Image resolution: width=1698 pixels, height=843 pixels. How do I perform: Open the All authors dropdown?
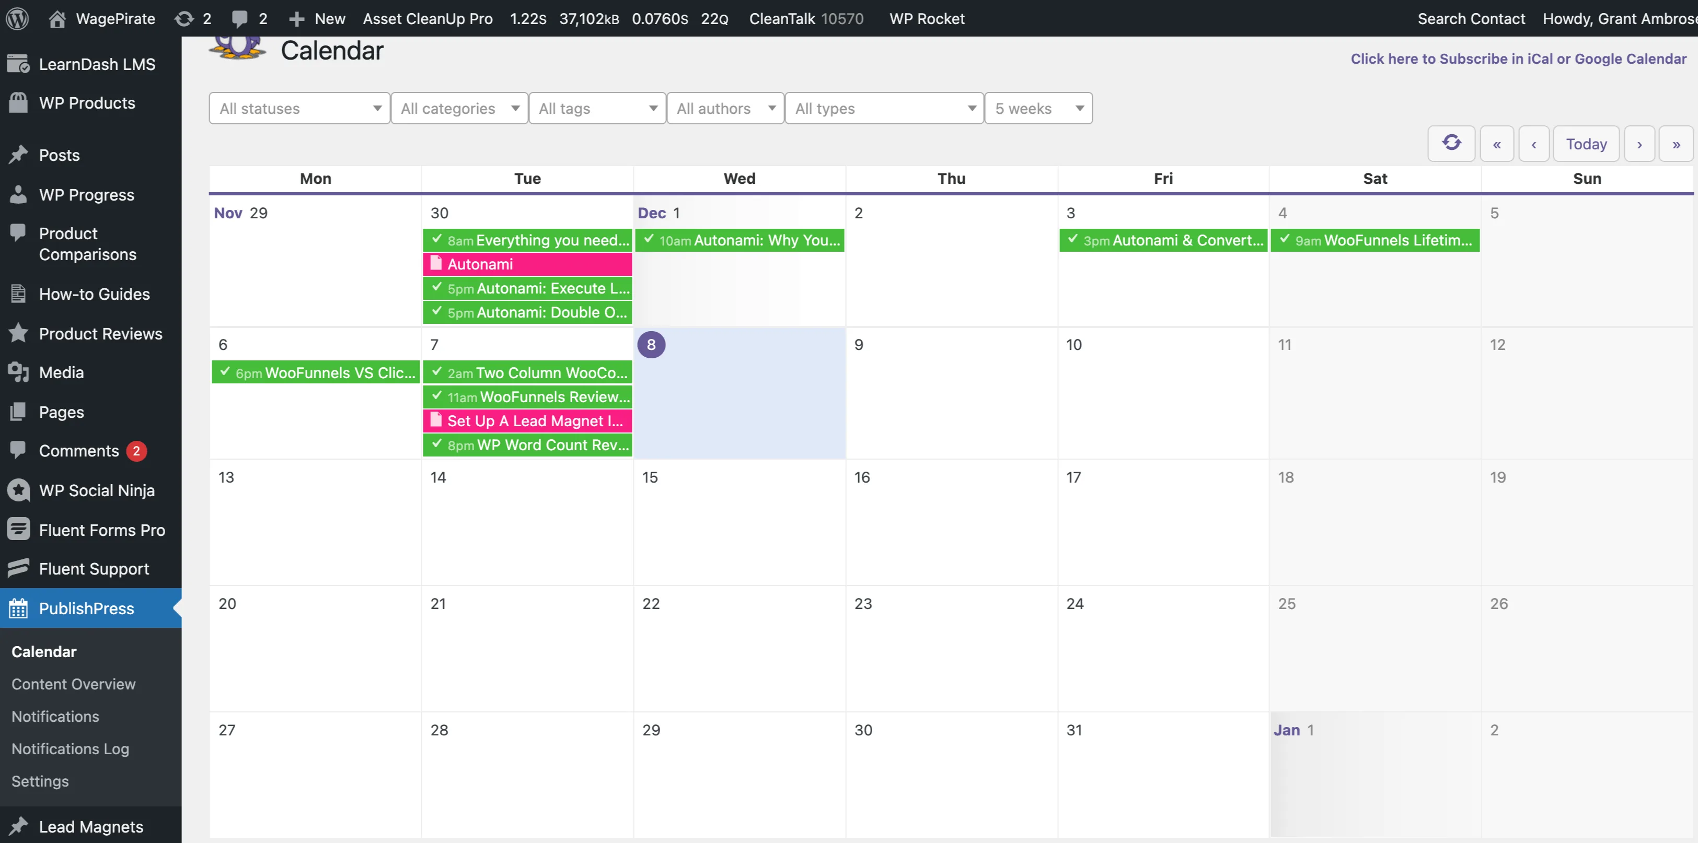[x=725, y=108]
